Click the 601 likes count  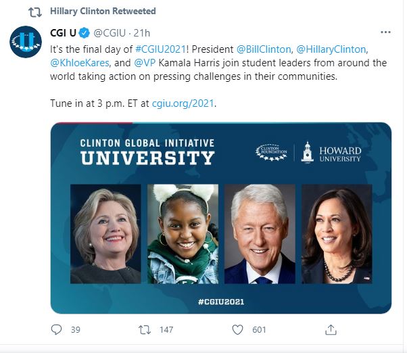coord(259,330)
